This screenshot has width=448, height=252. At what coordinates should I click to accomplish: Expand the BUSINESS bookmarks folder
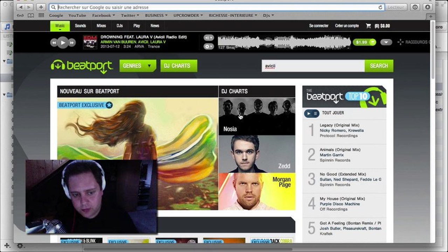click(156, 15)
